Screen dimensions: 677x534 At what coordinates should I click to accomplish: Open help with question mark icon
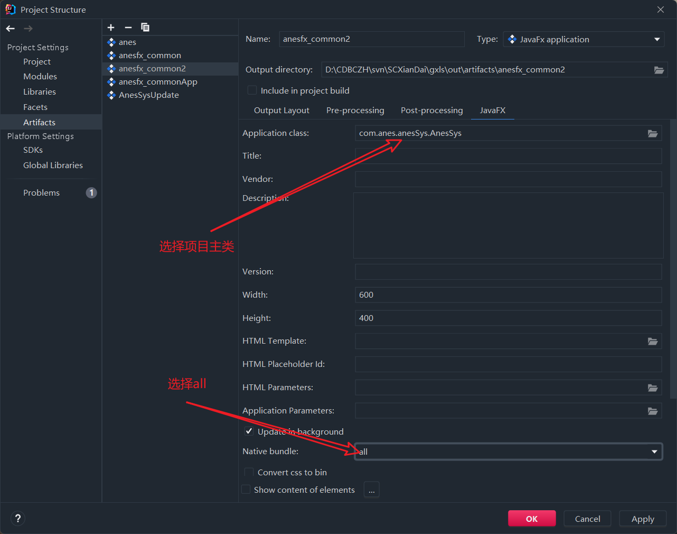pyautogui.click(x=18, y=519)
